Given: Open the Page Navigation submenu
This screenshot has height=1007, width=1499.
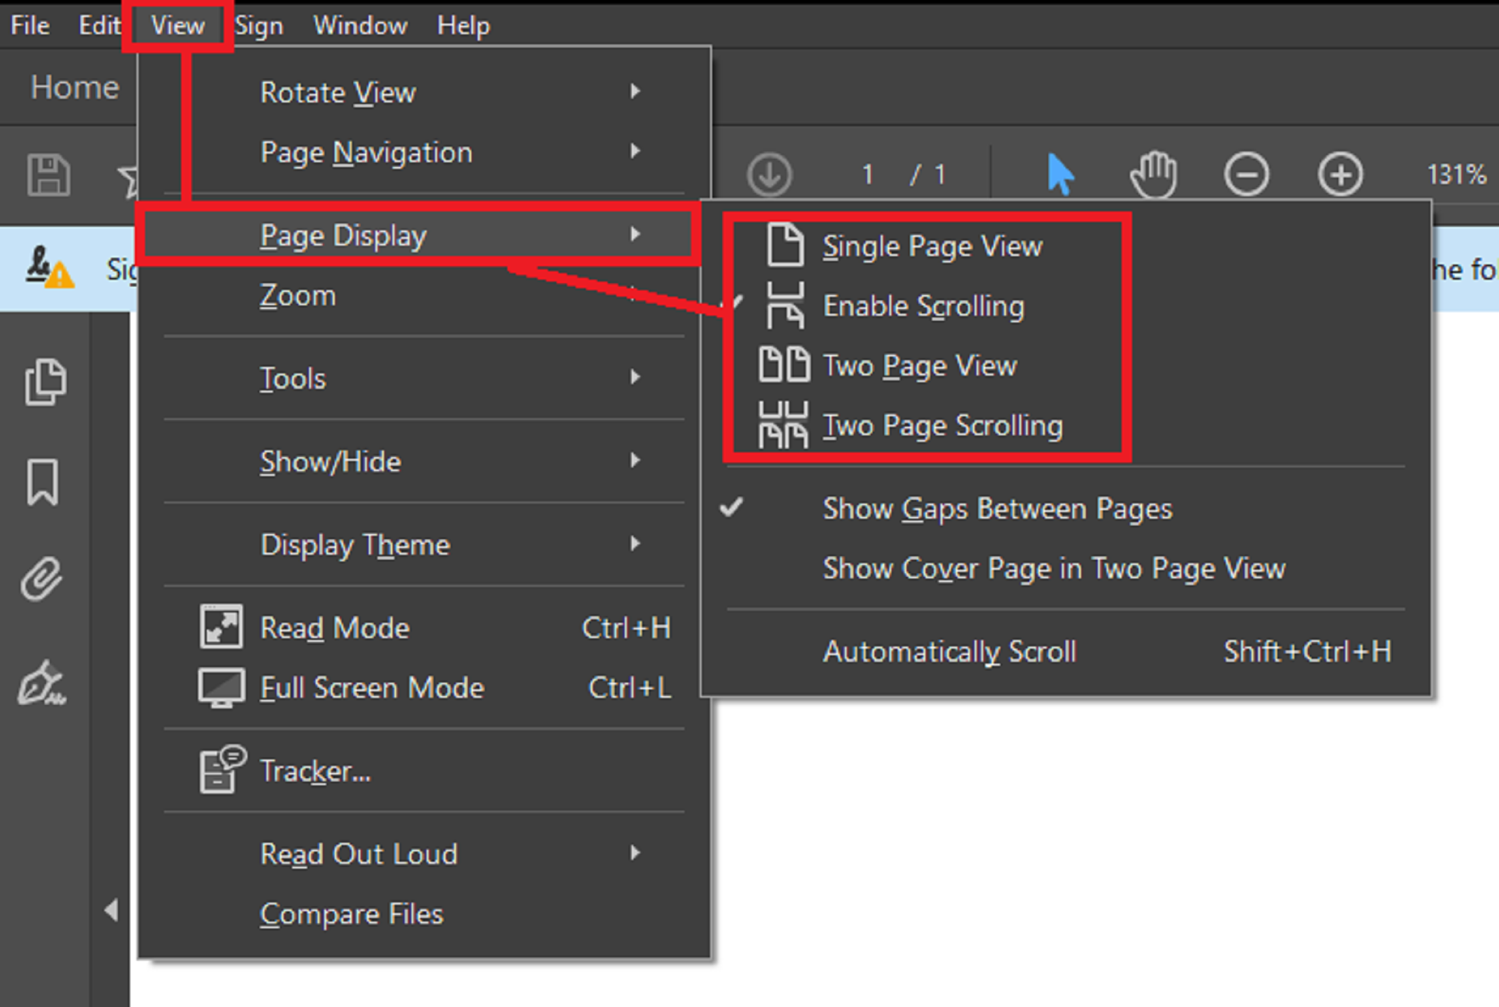Looking at the screenshot, I should tap(366, 152).
